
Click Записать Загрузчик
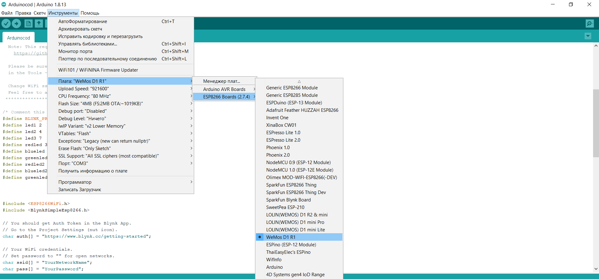point(120,190)
